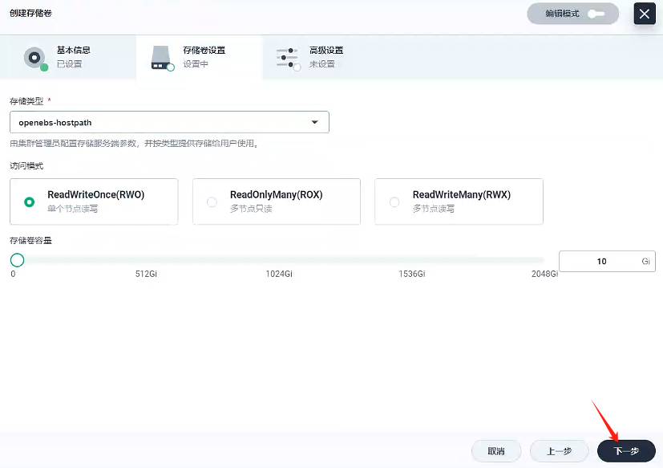This screenshot has height=468, width=663.
Task: Click the dropdown arrow of 存储类型
Action: pos(314,122)
